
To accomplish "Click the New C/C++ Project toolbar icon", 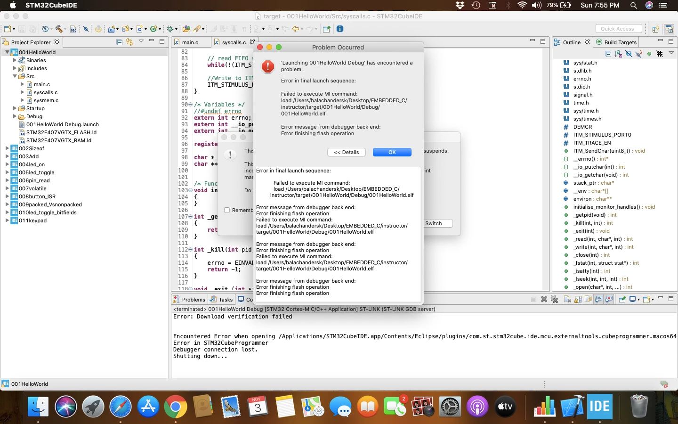I will click(112, 29).
